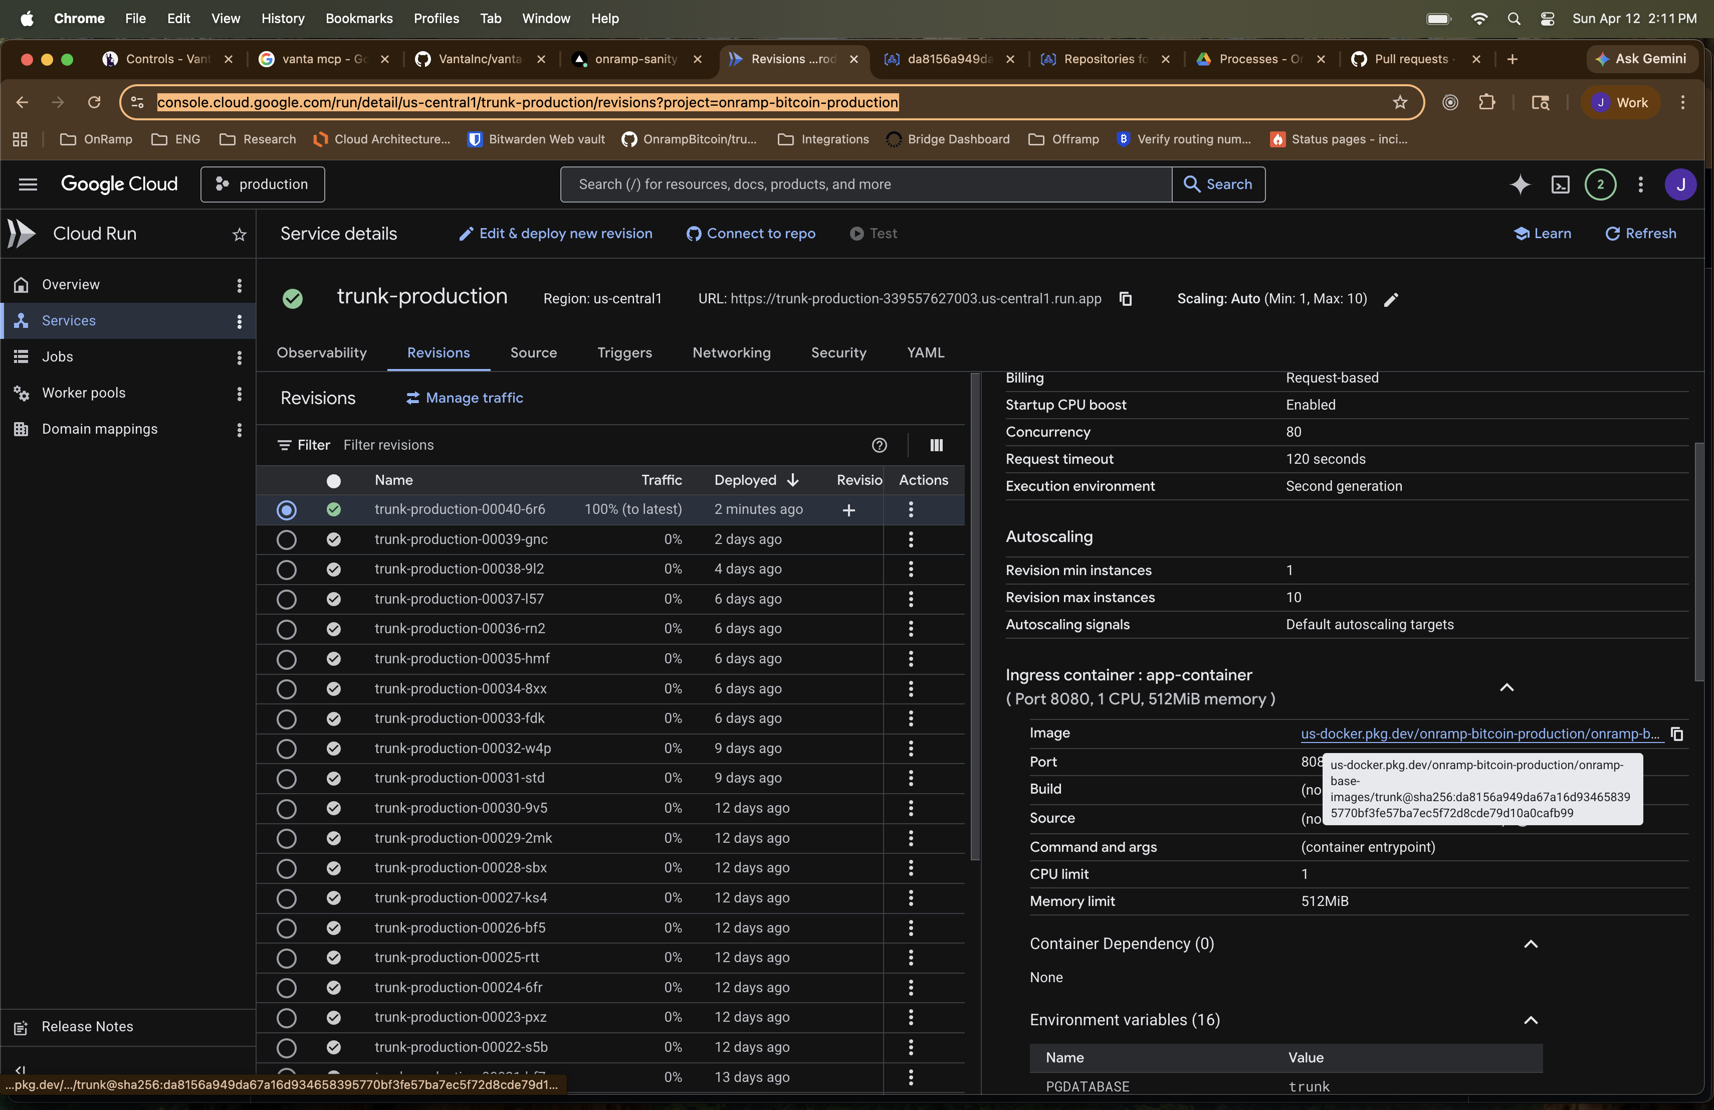
Task: Collapse Environment variables section
Action: tap(1531, 1020)
